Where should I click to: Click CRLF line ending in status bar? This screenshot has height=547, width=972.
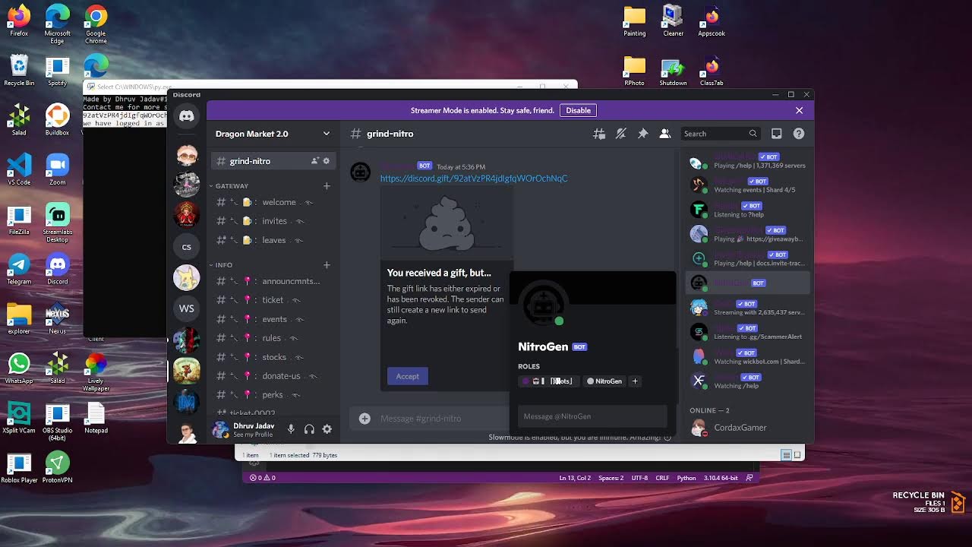[x=662, y=478]
